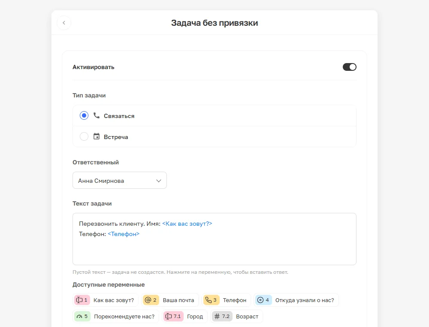Go back with the left chevron button
This screenshot has height=327, width=429.
tap(64, 23)
